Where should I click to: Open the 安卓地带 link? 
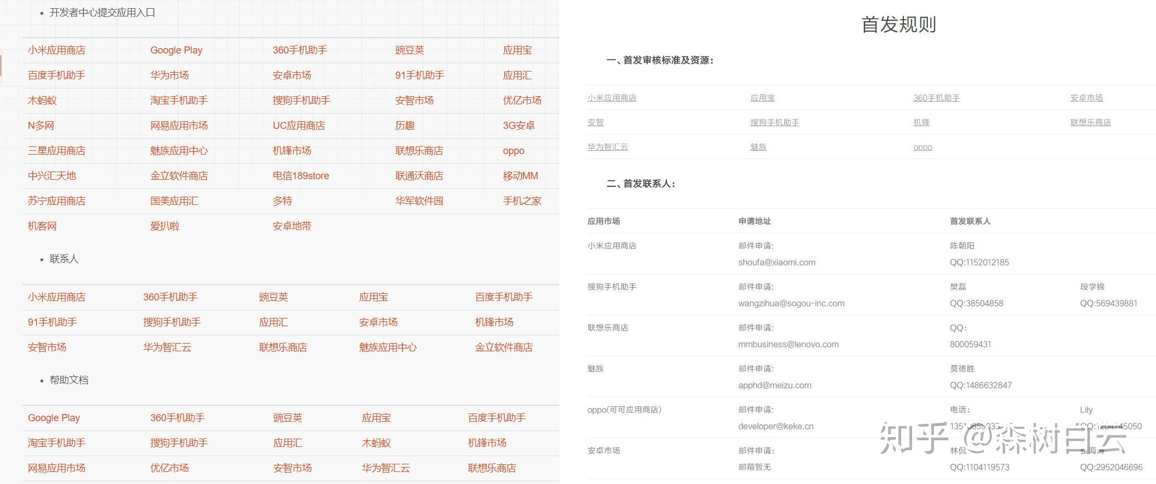(x=291, y=226)
